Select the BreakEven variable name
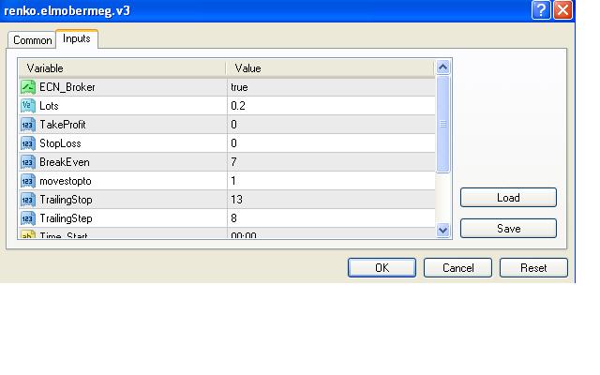600x375 pixels. [x=65, y=162]
